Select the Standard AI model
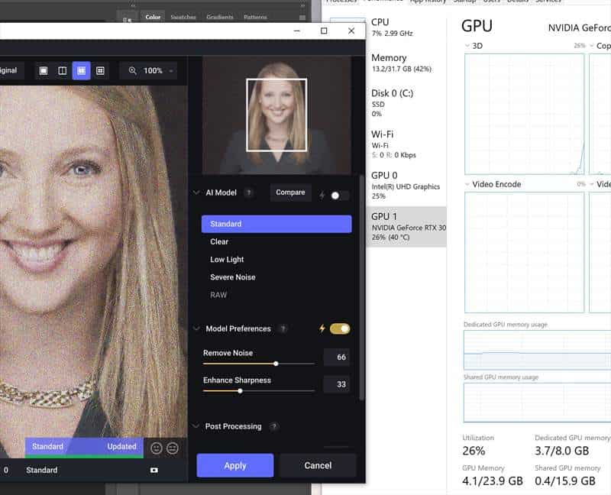 coord(276,224)
